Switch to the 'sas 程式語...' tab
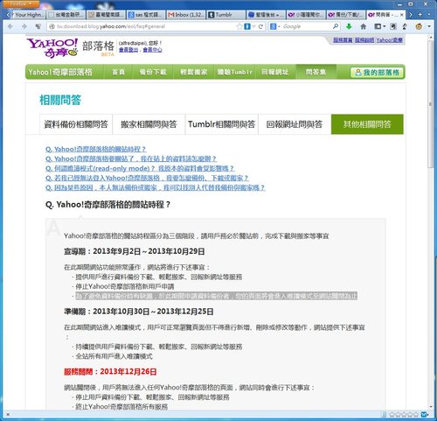This screenshot has width=437, height=421. click(146, 14)
